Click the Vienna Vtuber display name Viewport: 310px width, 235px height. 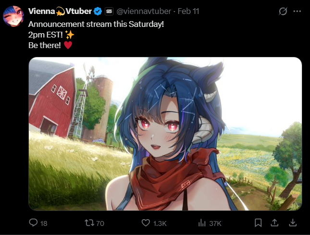[x=60, y=11]
